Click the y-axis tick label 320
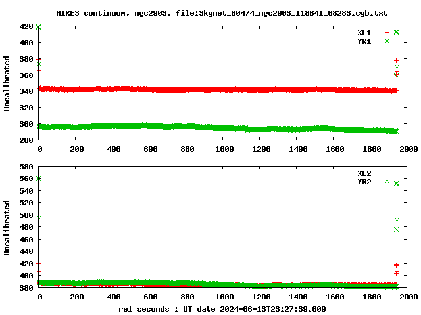 click(x=26, y=108)
